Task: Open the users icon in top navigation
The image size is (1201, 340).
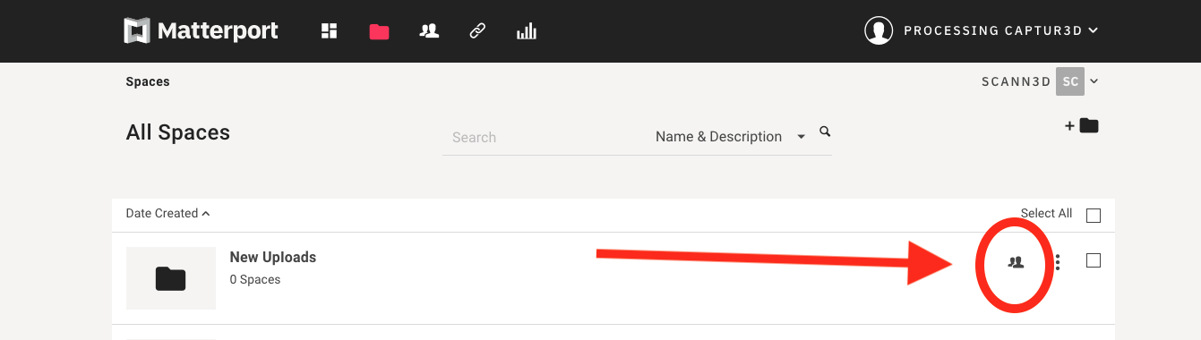Action: pos(429,31)
